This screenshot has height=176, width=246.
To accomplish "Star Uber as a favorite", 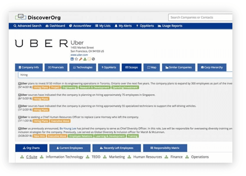I will (x=76, y=59).
